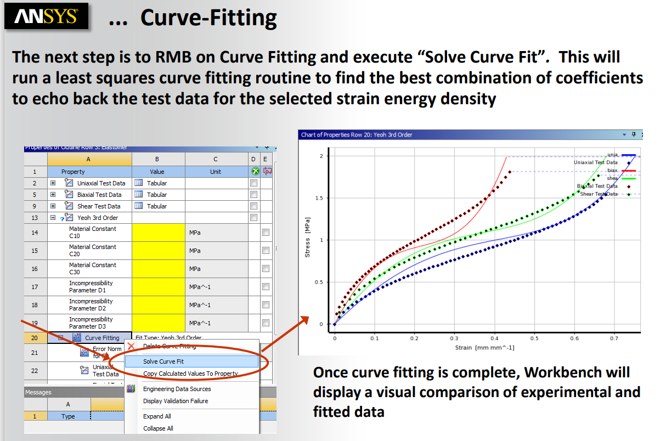Toggle suppression checkbox for Biaxial Test Data row 5
The image size is (660, 441).
253,195
